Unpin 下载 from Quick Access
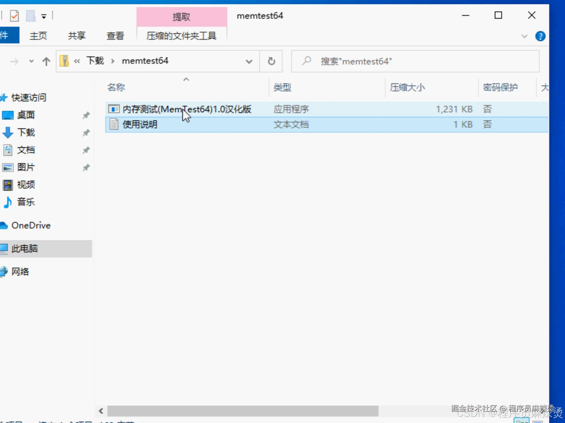This screenshot has width=565, height=423. point(86,133)
